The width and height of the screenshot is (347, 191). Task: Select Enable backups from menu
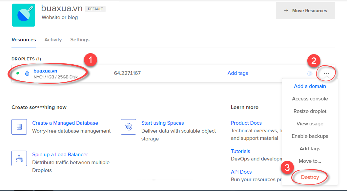coord(310,136)
